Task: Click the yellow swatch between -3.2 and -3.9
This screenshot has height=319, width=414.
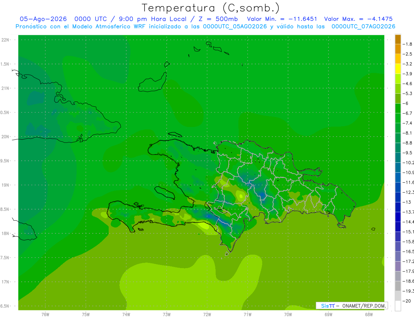Action: pos(398,69)
